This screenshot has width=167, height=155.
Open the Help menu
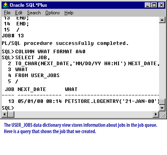click(x=69, y=13)
